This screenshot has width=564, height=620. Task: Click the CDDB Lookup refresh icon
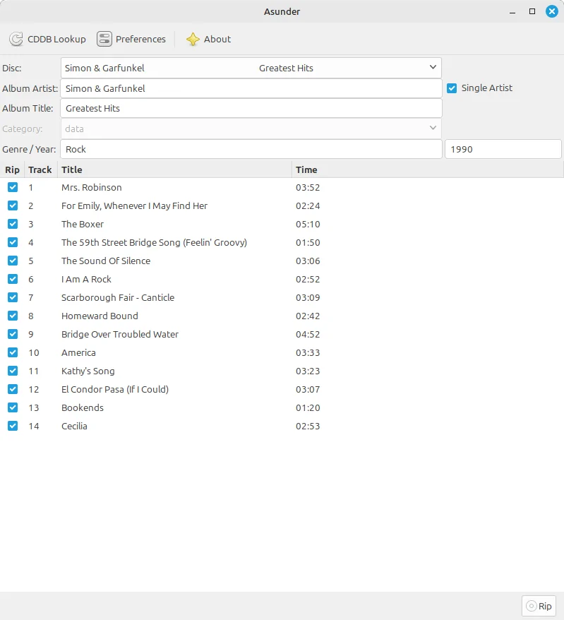(x=16, y=39)
